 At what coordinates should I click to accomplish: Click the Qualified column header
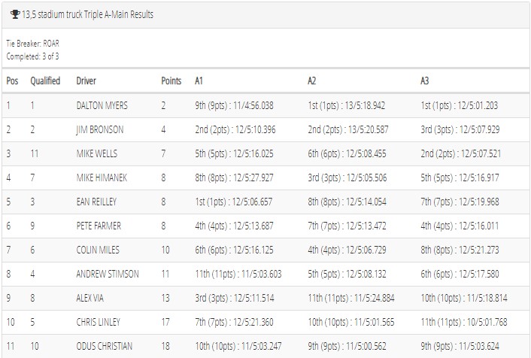pos(45,80)
